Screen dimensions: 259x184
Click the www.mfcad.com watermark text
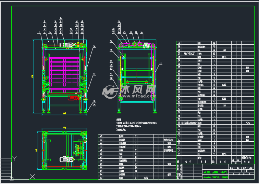click(137, 97)
